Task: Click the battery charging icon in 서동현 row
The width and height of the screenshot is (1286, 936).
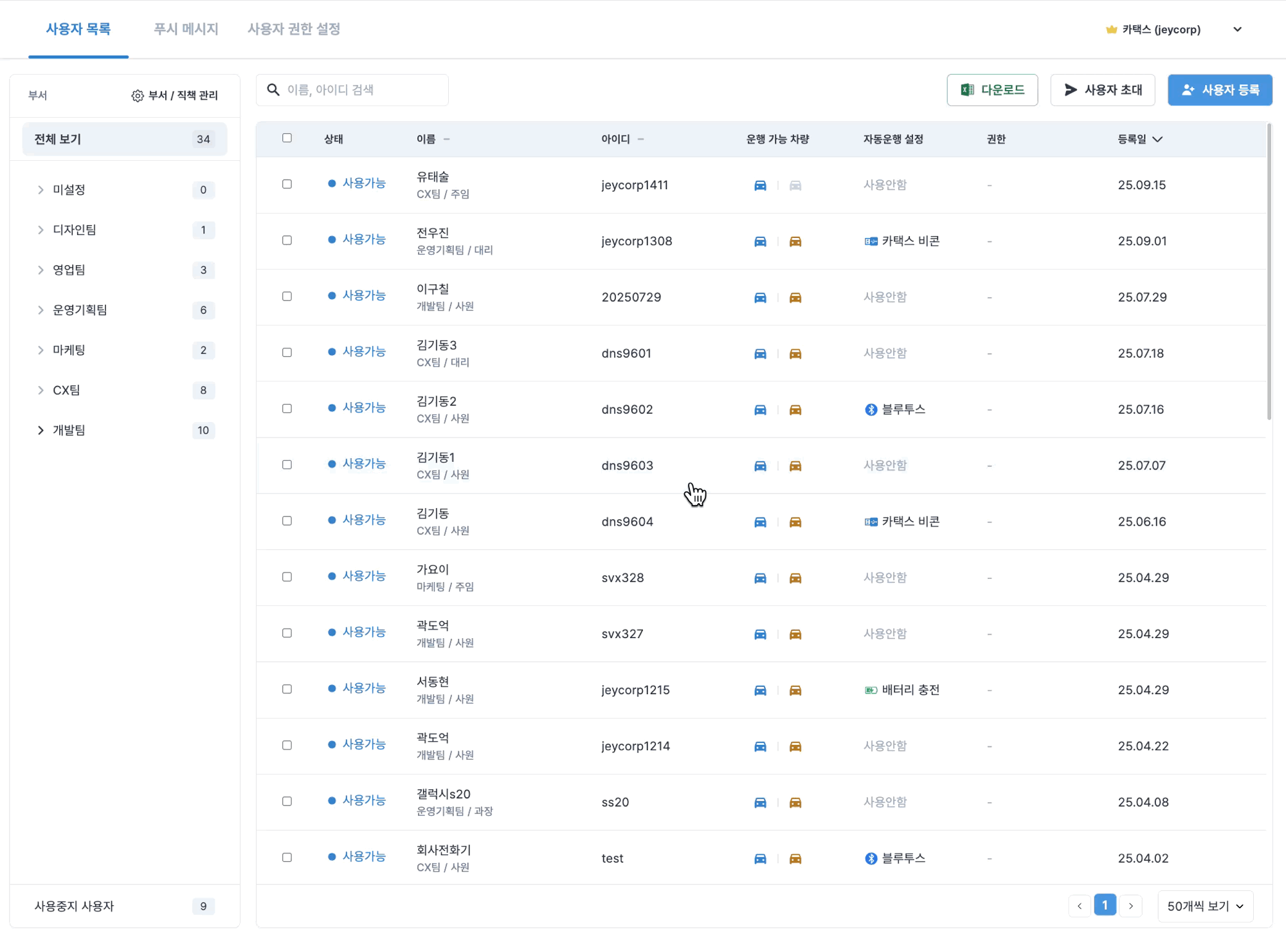Action: [x=871, y=690]
